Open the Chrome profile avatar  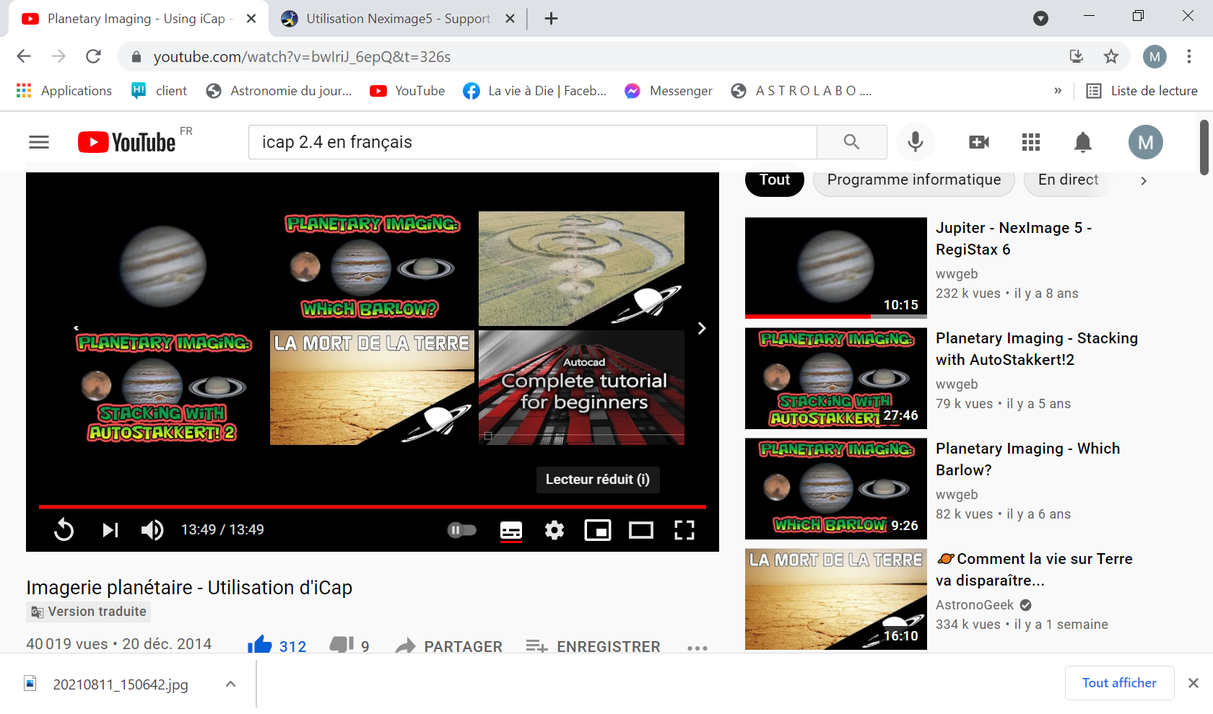pos(1155,56)
